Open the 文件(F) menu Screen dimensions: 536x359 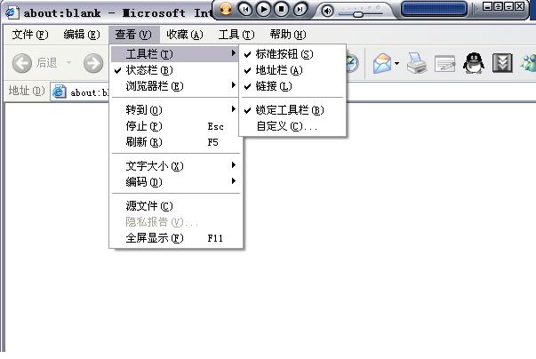click(30, 35)
